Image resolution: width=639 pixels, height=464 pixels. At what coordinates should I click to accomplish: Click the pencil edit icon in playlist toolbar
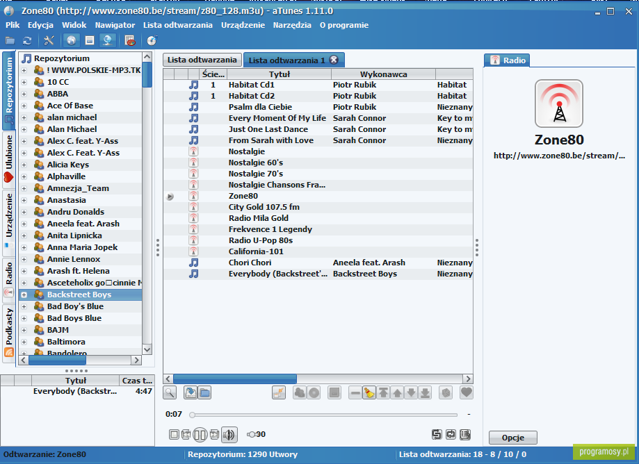pos(279,392)
